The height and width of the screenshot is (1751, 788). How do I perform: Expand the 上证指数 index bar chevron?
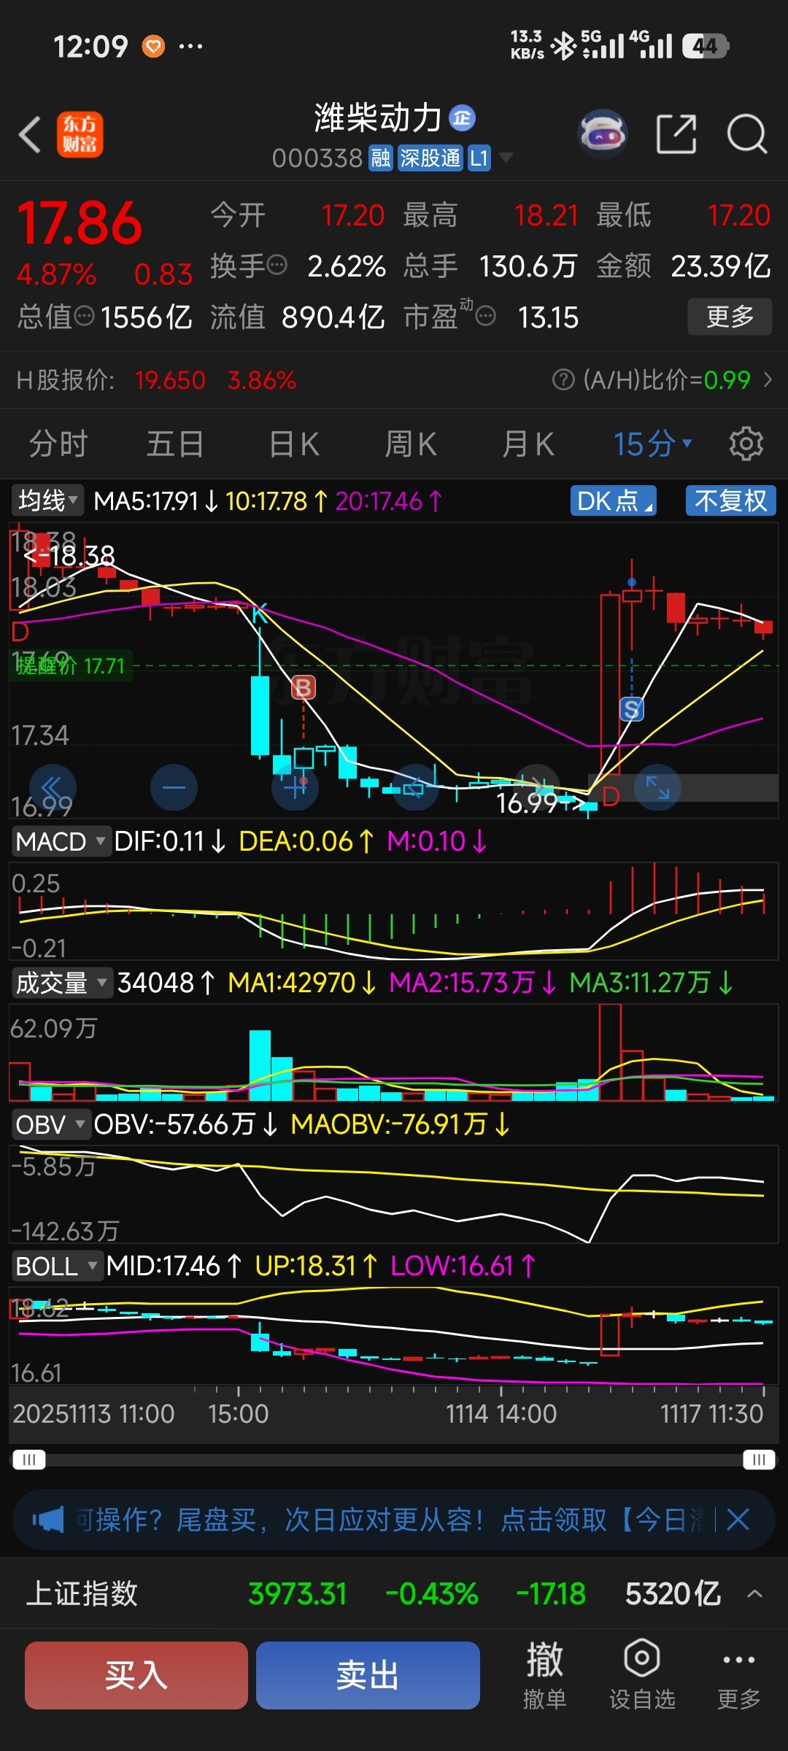755,1593
